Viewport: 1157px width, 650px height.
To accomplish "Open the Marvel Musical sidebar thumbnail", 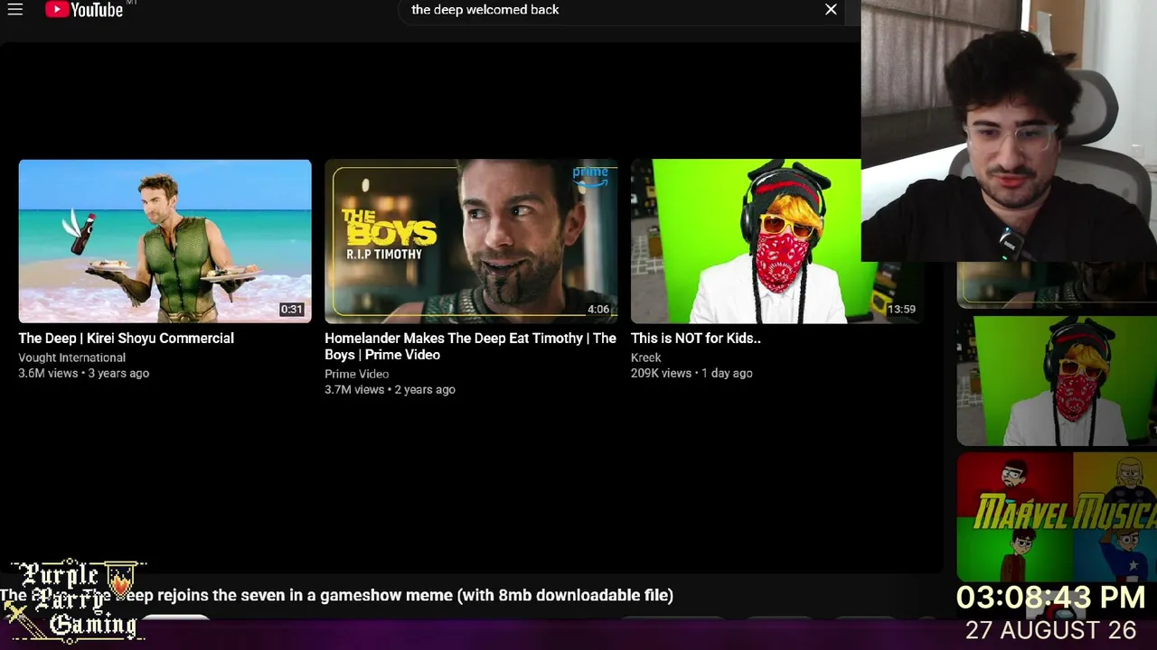I will (x=1057, y=516).
